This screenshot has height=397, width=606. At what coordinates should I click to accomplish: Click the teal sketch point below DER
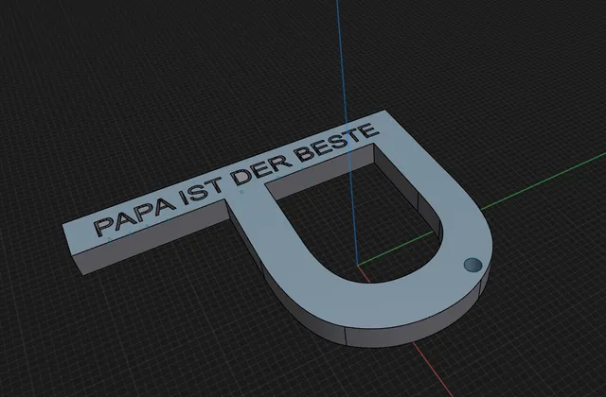(241, 192)
